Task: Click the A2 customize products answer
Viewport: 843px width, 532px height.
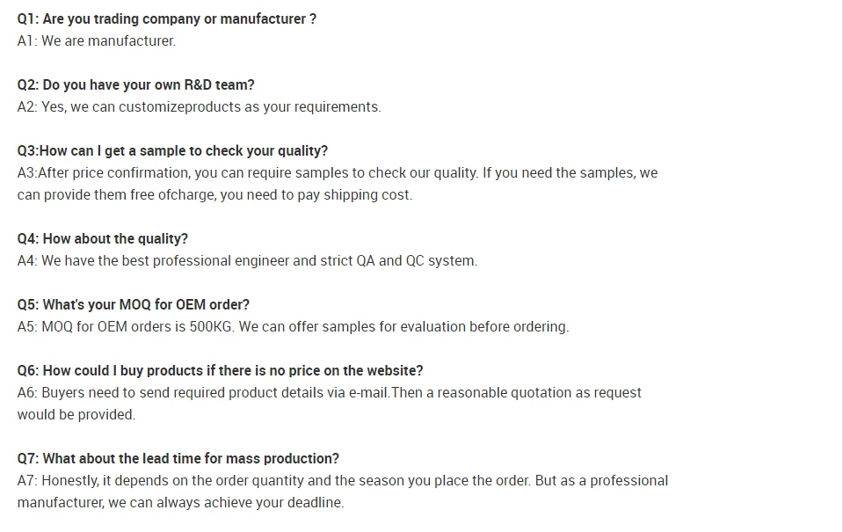Action: pos(200,106)
